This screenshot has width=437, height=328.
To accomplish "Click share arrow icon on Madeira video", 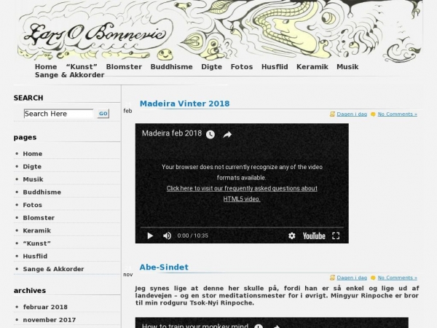I will tap(227, 135).
